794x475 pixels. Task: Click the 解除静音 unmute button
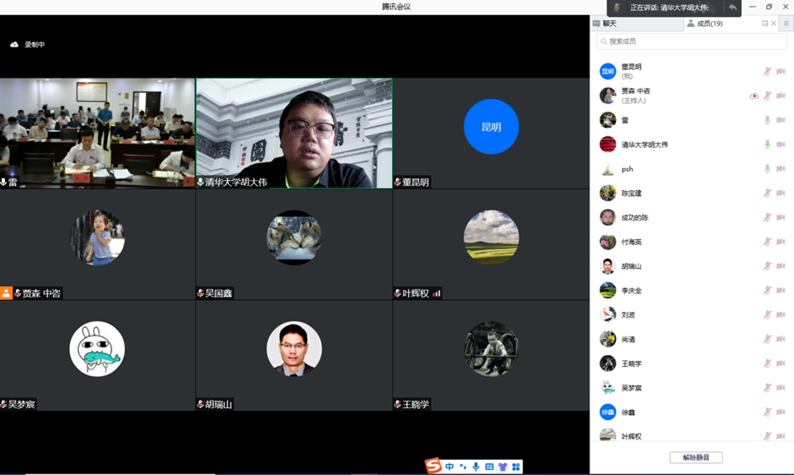pyautogui.click(x=696, y=457)
